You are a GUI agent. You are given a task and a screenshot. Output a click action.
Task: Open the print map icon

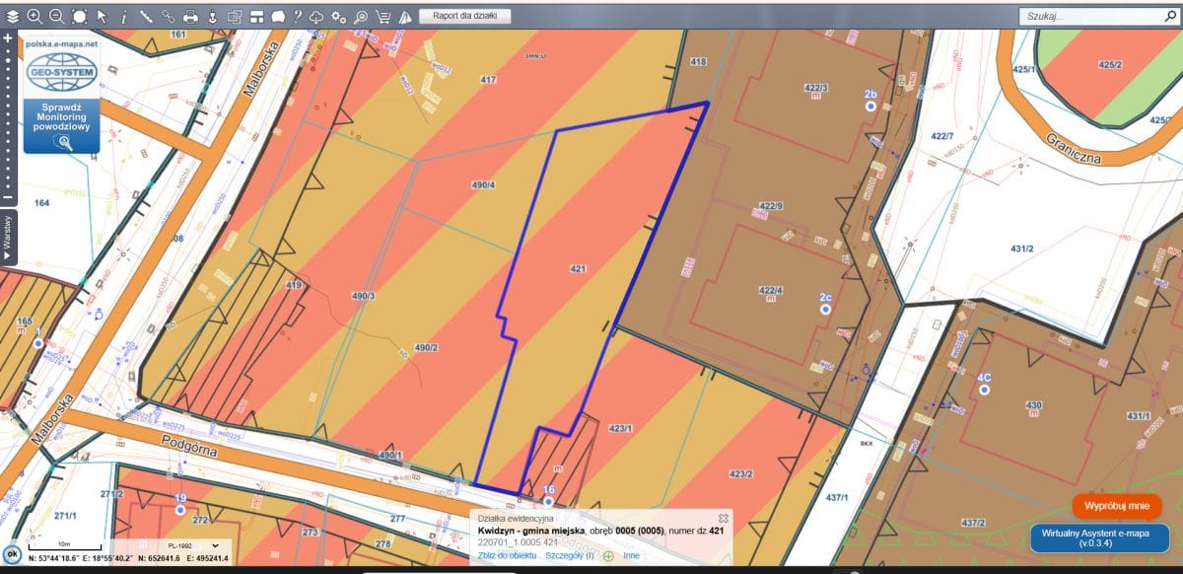click(x=190, y=16)
